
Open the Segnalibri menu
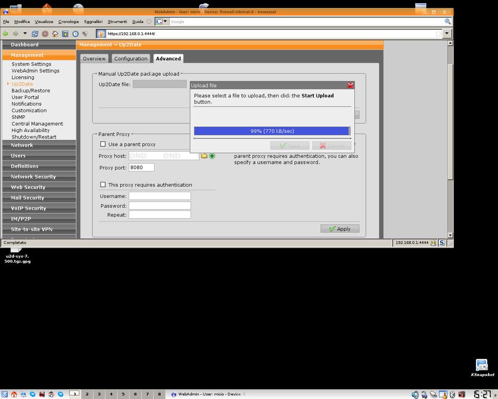tap(93, 22)
